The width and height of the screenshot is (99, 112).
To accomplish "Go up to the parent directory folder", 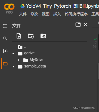I will pyautogui.click(x=20, y=47).
